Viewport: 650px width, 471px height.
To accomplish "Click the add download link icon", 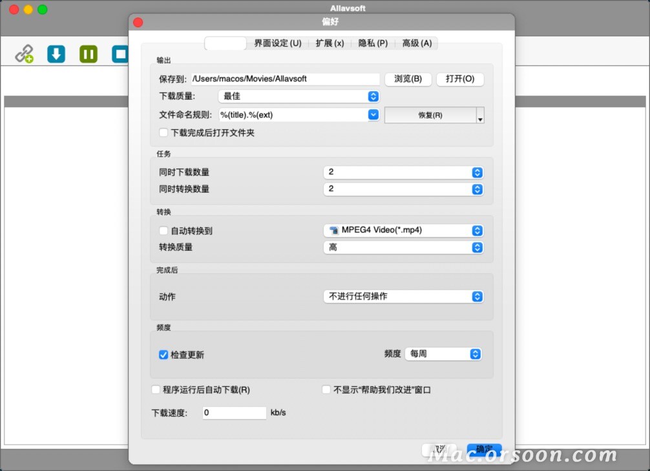I will coord(24,54).
